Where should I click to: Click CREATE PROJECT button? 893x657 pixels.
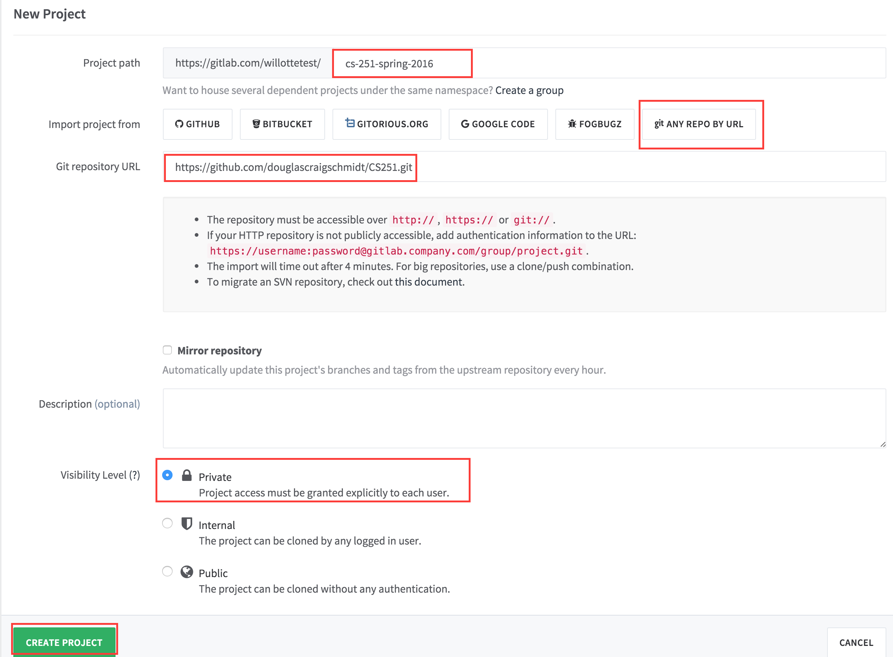(63, 641)
